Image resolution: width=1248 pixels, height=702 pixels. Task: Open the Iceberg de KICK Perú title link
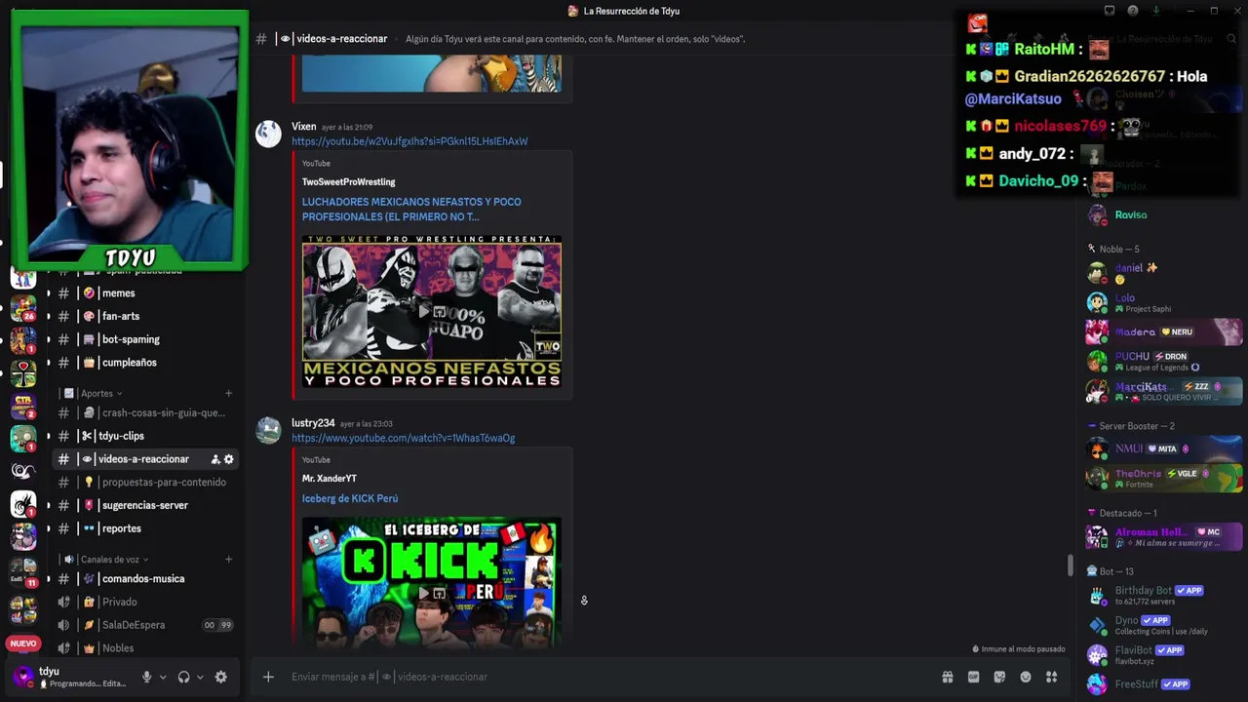(350, 498)
